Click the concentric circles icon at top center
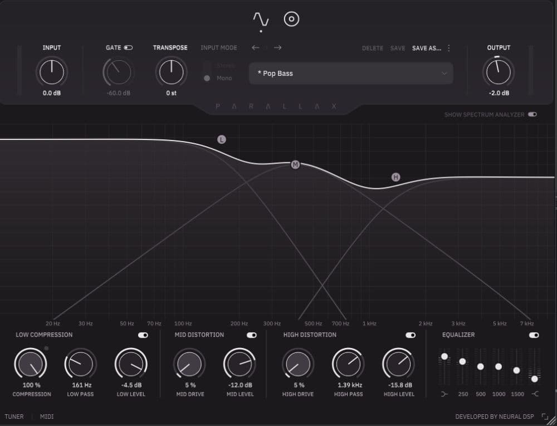Image resolution: width=557 pixels, height=426 pixels. pyautogui.click(x=292, y=18)
